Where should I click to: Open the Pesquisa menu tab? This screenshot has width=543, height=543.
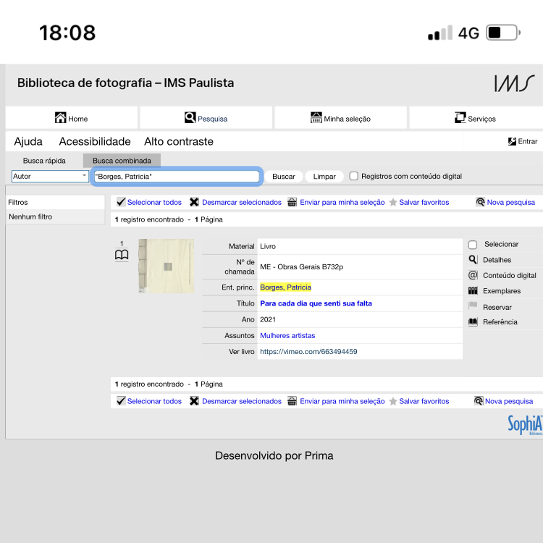206,118
